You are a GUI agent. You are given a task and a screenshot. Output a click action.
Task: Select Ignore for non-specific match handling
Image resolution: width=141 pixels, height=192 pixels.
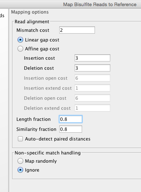tap(20, 170)
